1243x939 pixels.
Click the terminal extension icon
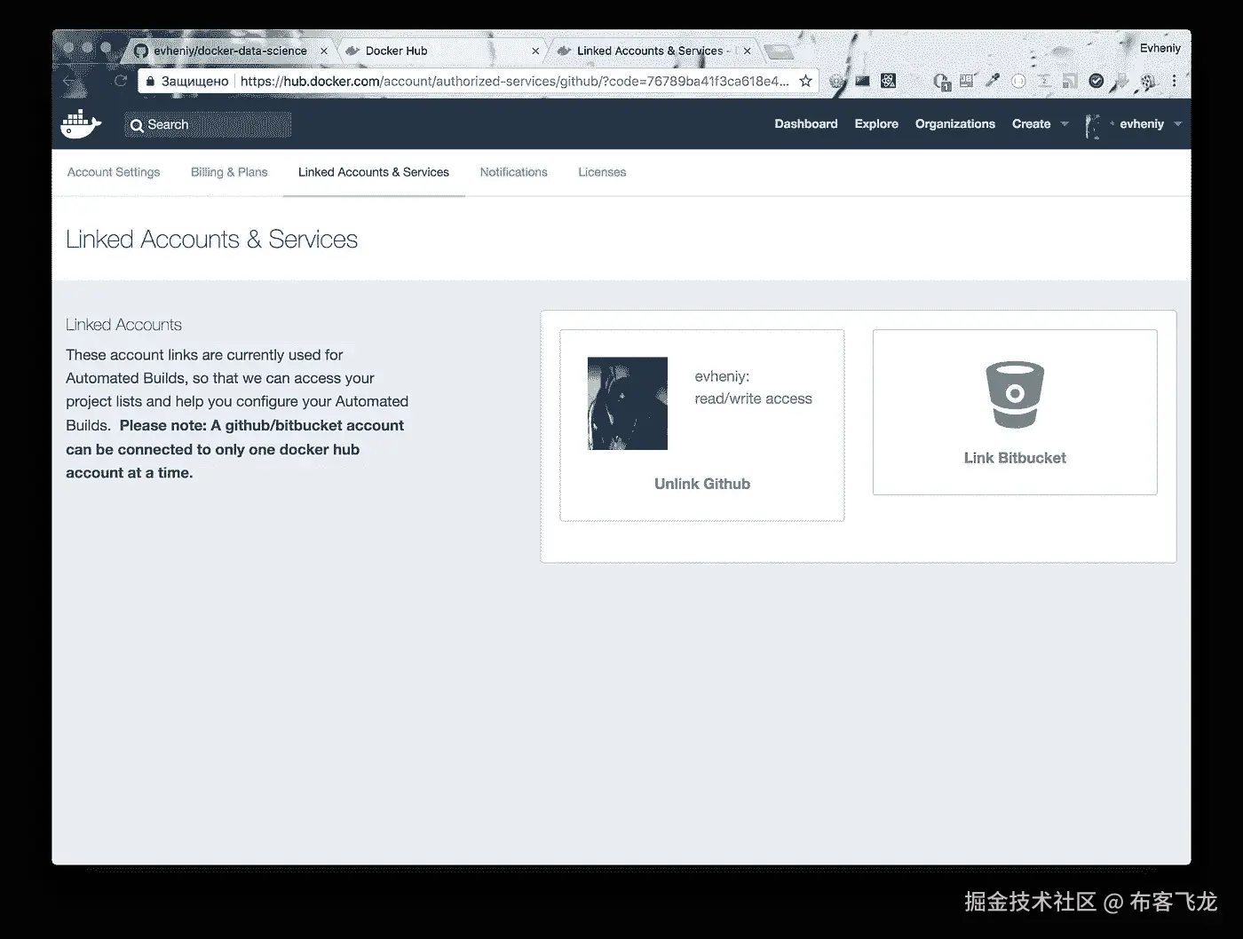point(862,81)
